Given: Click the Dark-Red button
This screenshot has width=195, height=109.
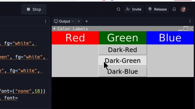Looking at the screenshot, I should click(x=122, y=50).
